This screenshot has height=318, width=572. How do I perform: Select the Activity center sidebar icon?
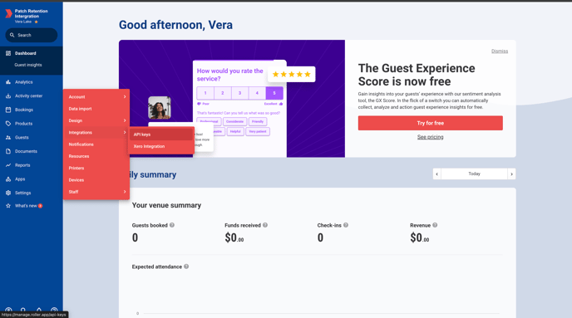8,95
